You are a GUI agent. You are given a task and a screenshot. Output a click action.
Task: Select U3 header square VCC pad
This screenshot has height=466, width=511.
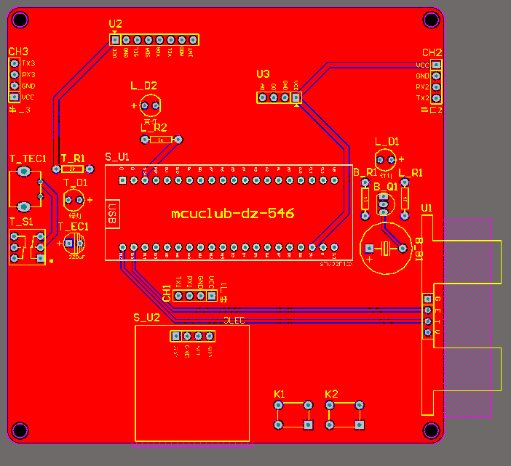pos(296,97)
